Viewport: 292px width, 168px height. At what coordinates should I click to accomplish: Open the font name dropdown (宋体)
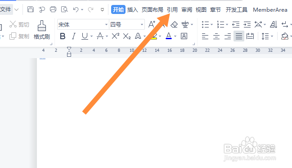(x=106, y=24)
